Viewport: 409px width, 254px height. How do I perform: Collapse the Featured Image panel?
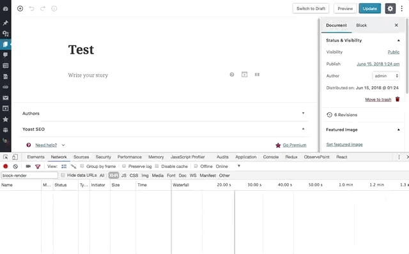[x=398, y=130]
